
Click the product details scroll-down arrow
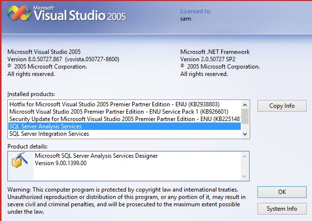coord(245,176)
